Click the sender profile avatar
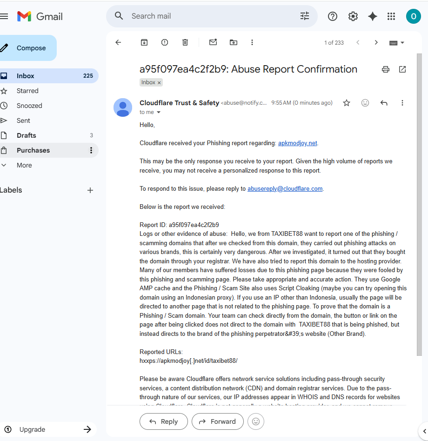 (123, 107)
